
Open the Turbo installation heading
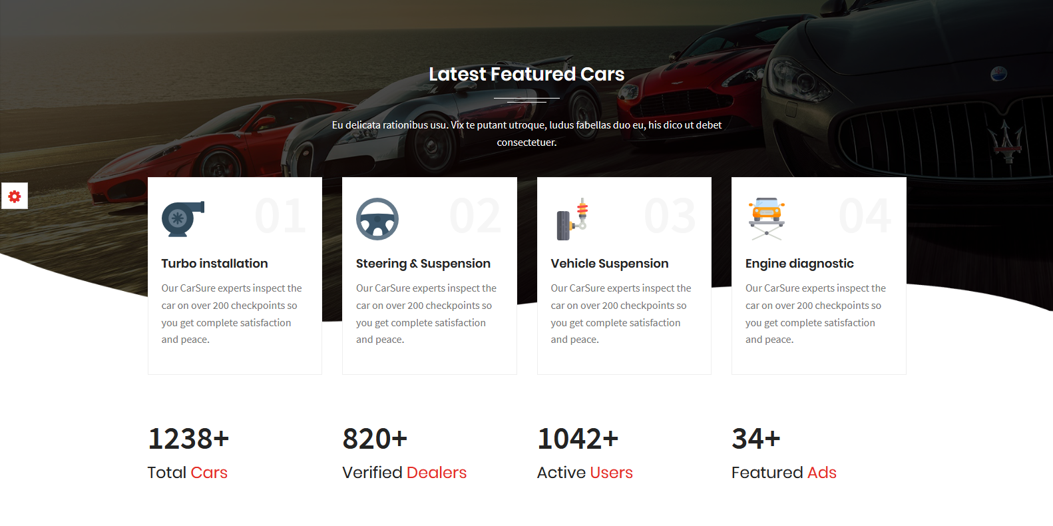214,264
